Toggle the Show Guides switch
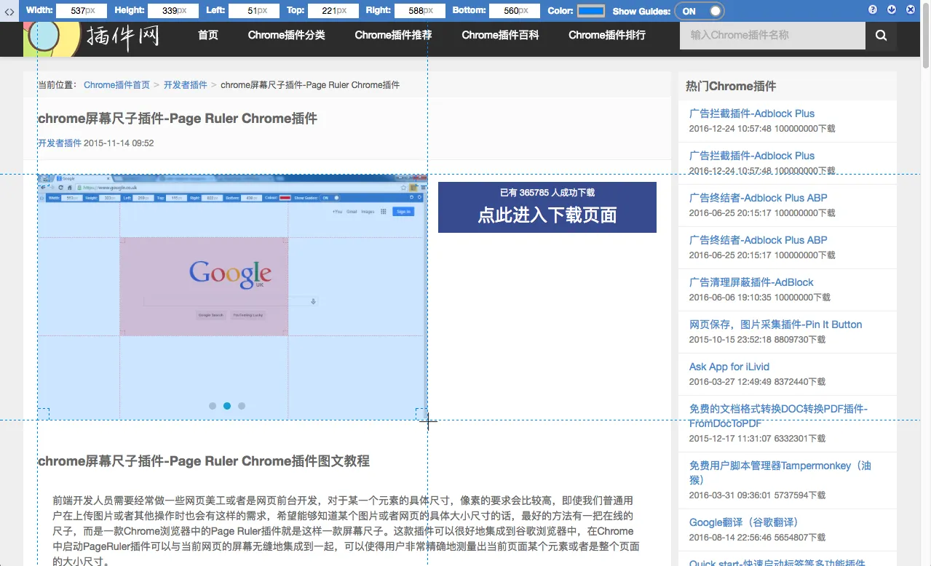Image resolution: width=931 pixels, height=566 pixels. pyautogui.click(x=700, y=11)
